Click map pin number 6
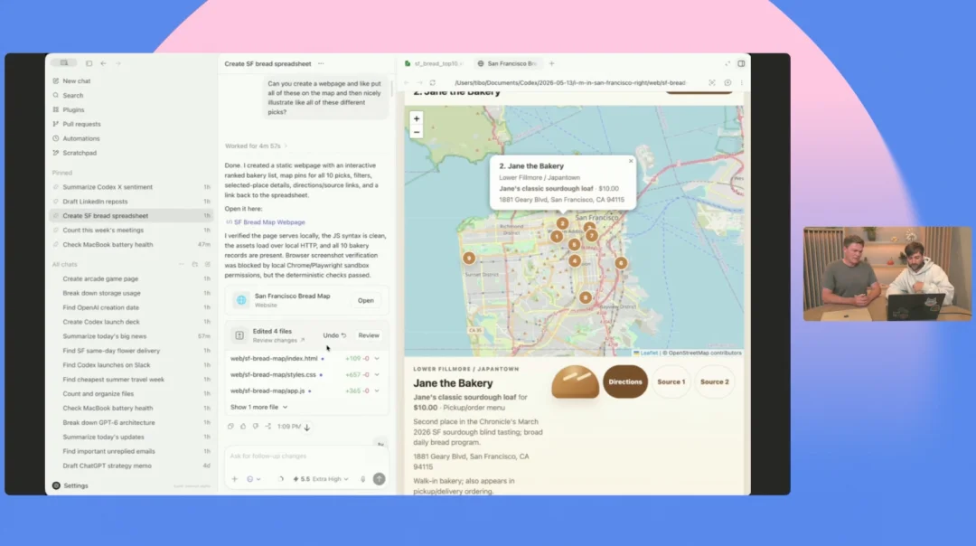Image resolution: width=976 pixels, height=546 pixels. click(x=621, y=263)
